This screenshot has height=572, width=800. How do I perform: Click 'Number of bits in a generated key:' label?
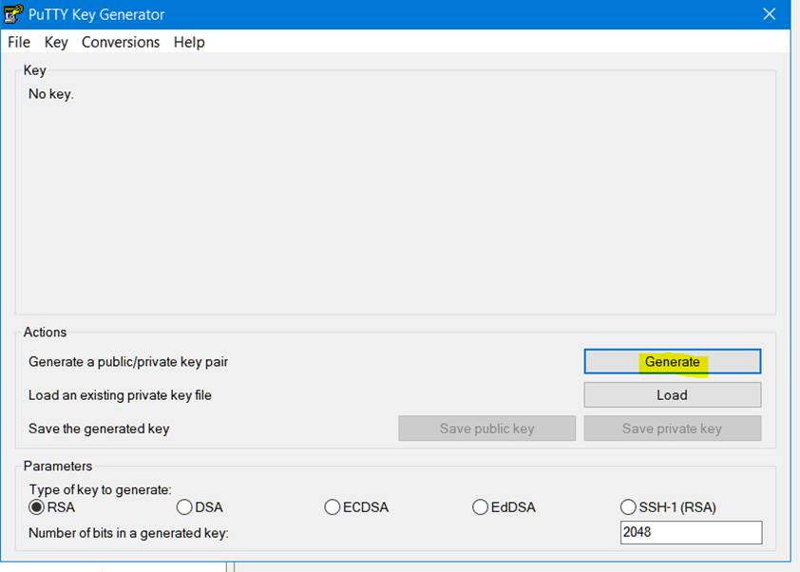point(128,533)
